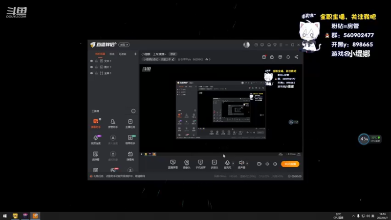
Task: Mute the 麦克风 microphone
Action: (x=227, y=164)
